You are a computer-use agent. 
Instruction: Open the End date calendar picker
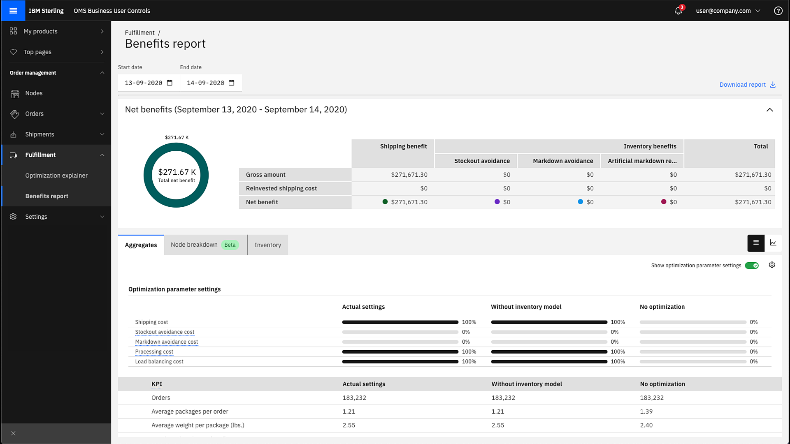coord(232,83)
